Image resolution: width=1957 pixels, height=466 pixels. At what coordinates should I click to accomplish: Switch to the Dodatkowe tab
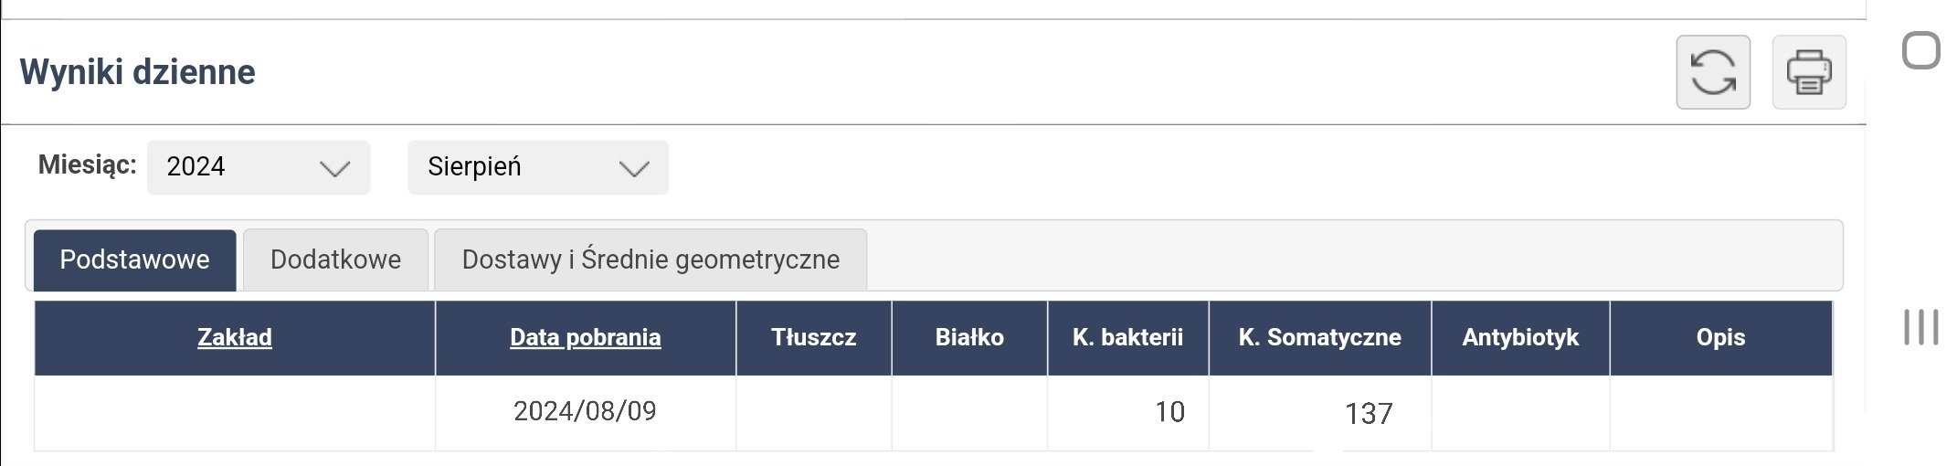coord(335,259)
